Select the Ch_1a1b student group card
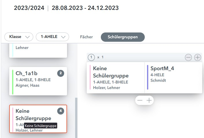204x138 pixels. [x=38, y=81]
